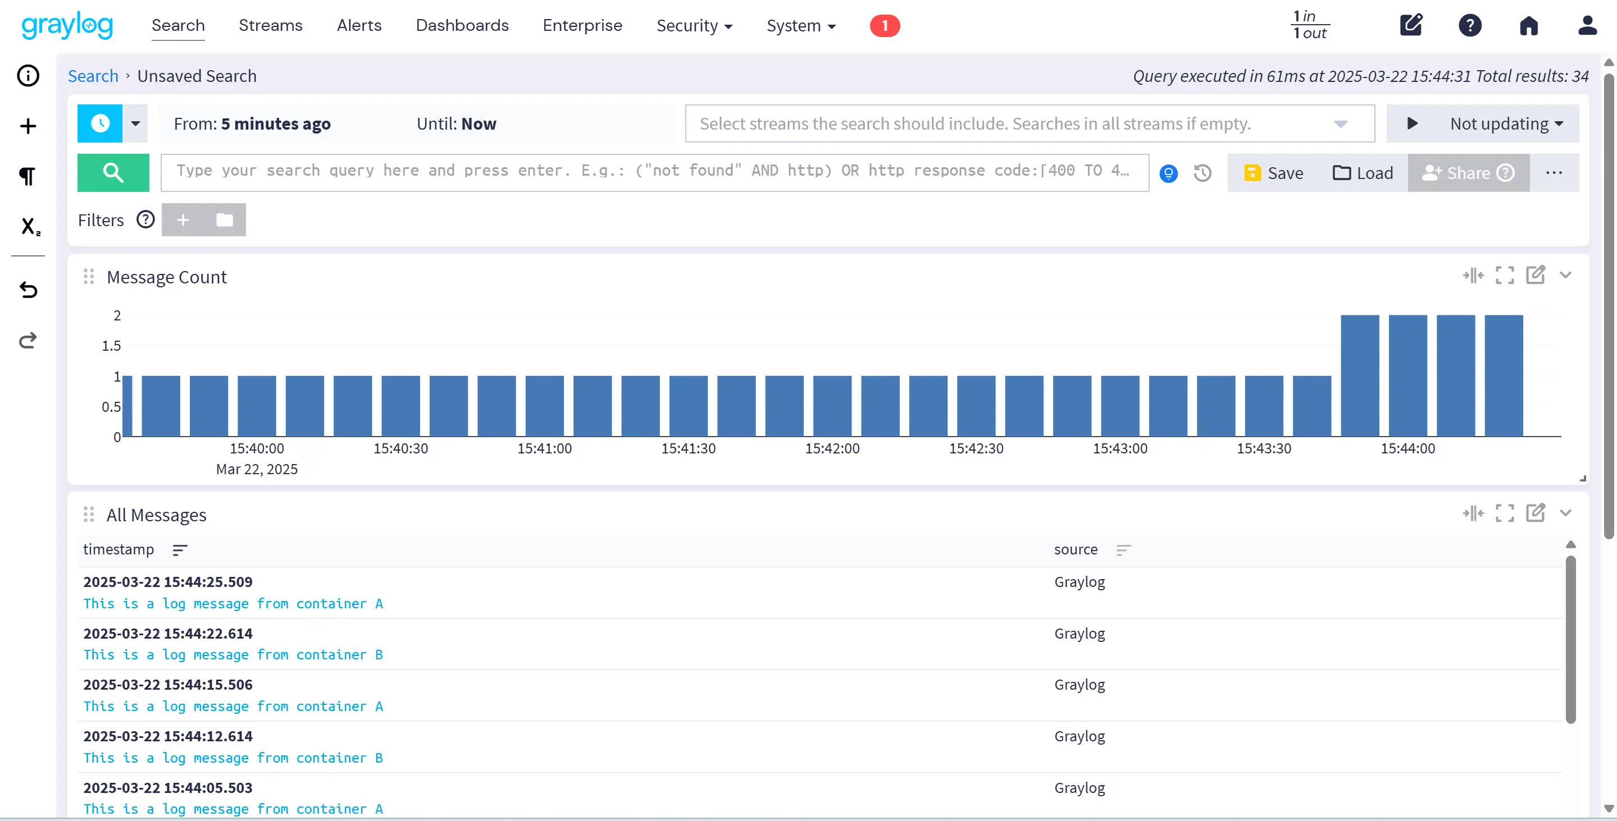
Task: Follow the Search breadcrumb link
Action: tap(93, 76)
